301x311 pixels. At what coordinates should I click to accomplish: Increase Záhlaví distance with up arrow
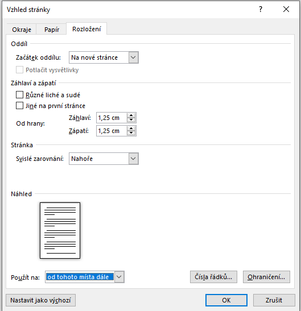(x=131, y=115)
